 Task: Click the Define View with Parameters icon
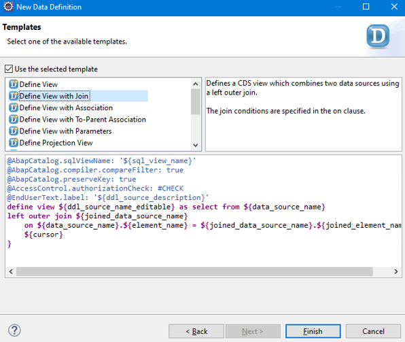click(x=14, y=131)
